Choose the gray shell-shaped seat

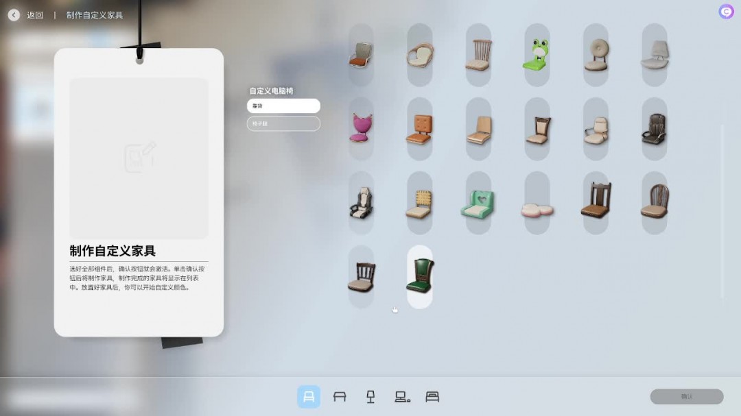pos(655,55)
